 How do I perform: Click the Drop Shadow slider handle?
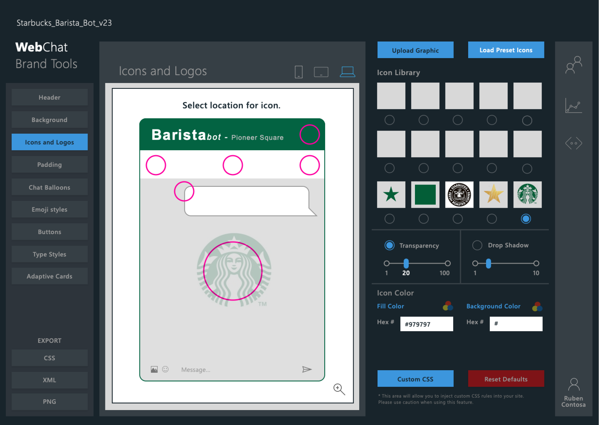click(488, 263)
